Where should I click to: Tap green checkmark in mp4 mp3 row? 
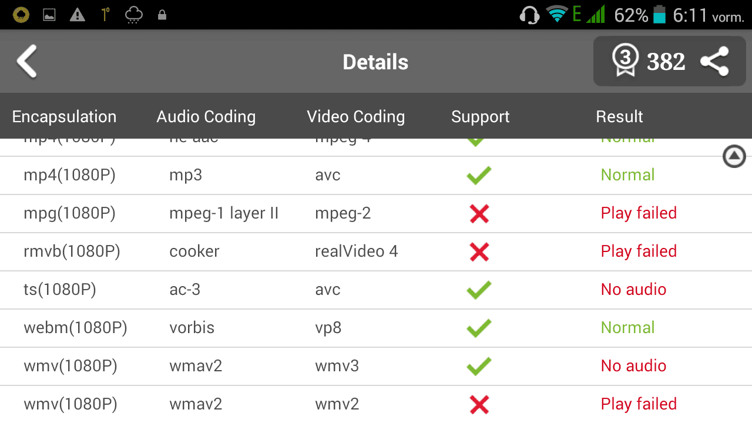(x=479, y=175)
